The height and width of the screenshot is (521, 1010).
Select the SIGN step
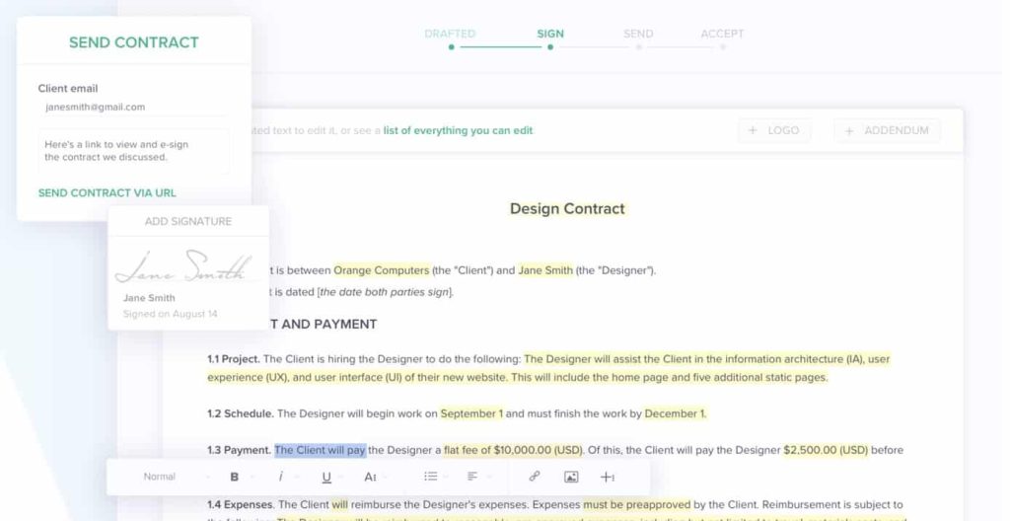550,34
